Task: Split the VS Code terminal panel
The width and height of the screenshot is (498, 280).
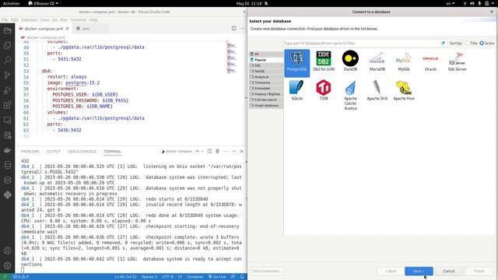Action: point(209,151)
